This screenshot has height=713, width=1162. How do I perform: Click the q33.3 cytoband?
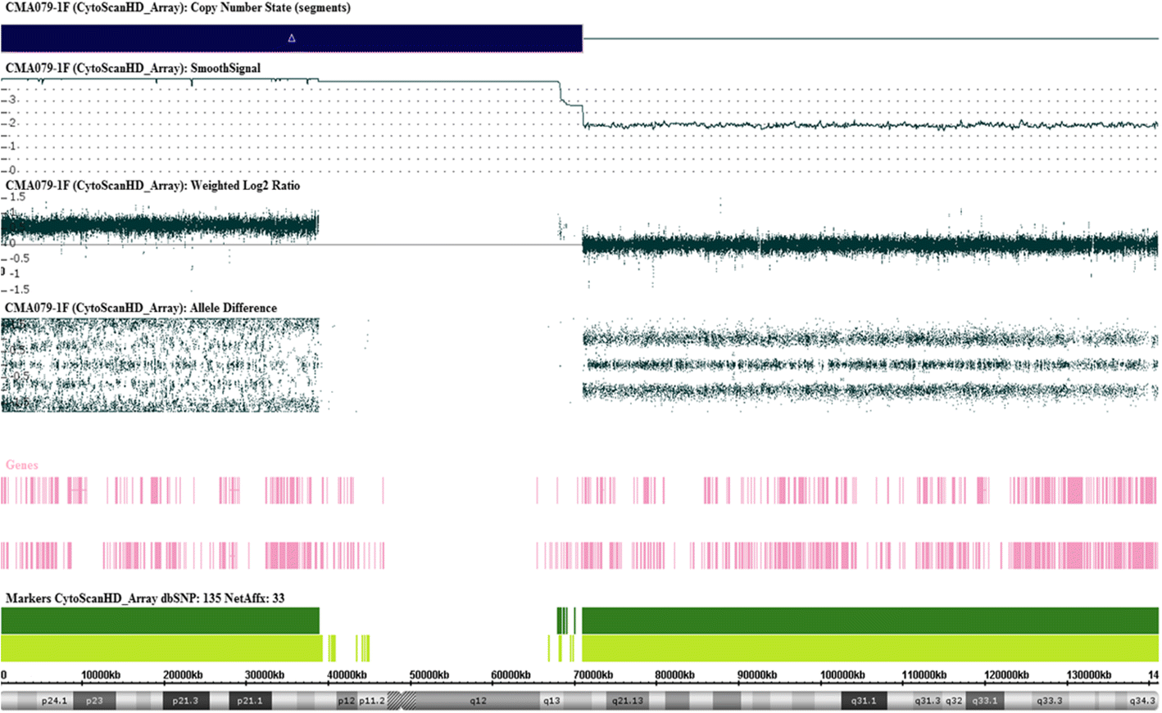tap(1050, 701)
